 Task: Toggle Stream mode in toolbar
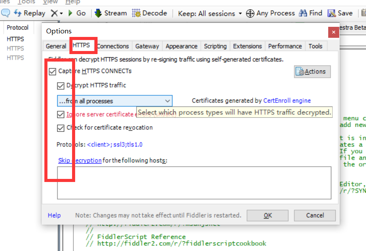click(111, 13)
